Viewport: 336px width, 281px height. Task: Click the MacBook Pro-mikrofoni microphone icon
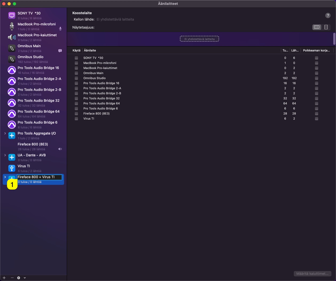pyautogui.click(x=12, y=26)
